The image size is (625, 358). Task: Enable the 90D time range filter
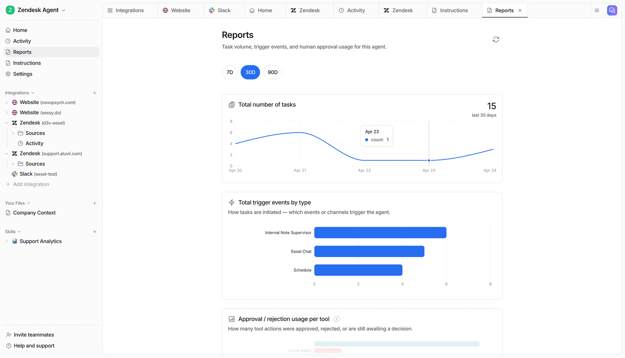point(273,72)
